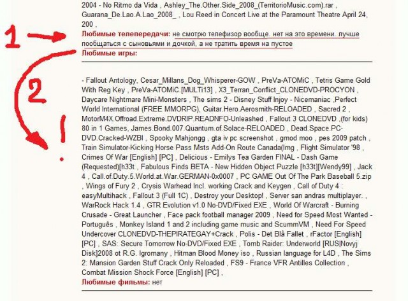Click 'Crysis Warhead Incl. working Crack and Keygen'
The height and width of the screenshot is (301, 408).
[216, 186]
